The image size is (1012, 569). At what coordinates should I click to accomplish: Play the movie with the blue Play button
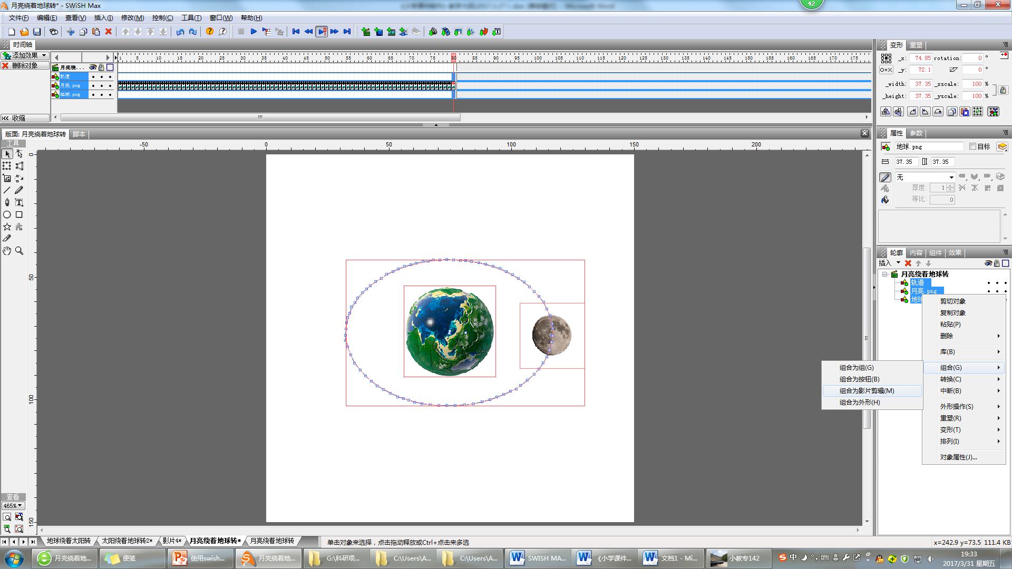[254, 32]
